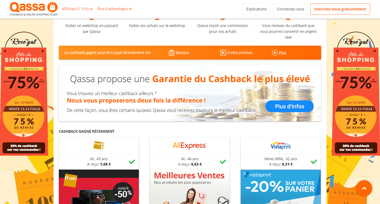Expand the AllShops (1 316) dropdown

[x=77, y=9]
